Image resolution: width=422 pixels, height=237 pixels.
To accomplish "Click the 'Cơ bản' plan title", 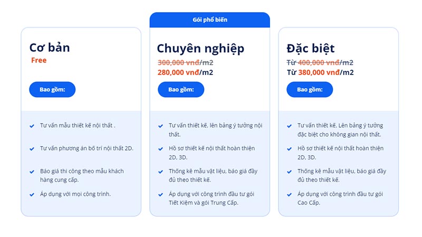I will coord(50,48).
